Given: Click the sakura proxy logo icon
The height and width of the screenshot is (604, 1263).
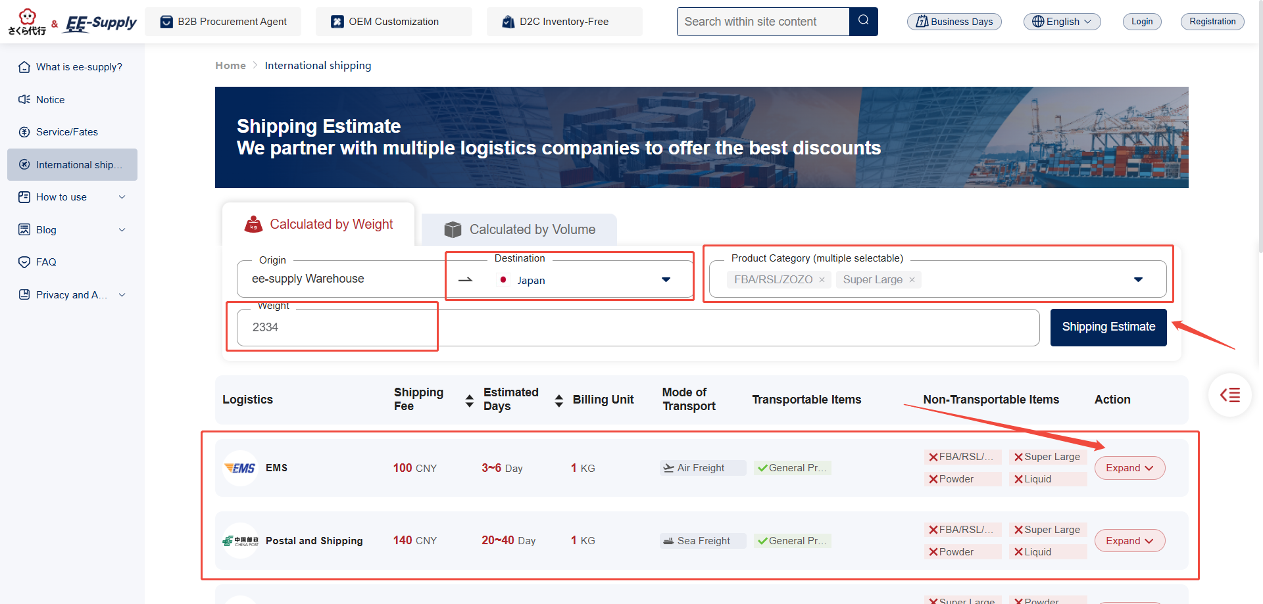Looking at the screenshot, I should [27, 22].
